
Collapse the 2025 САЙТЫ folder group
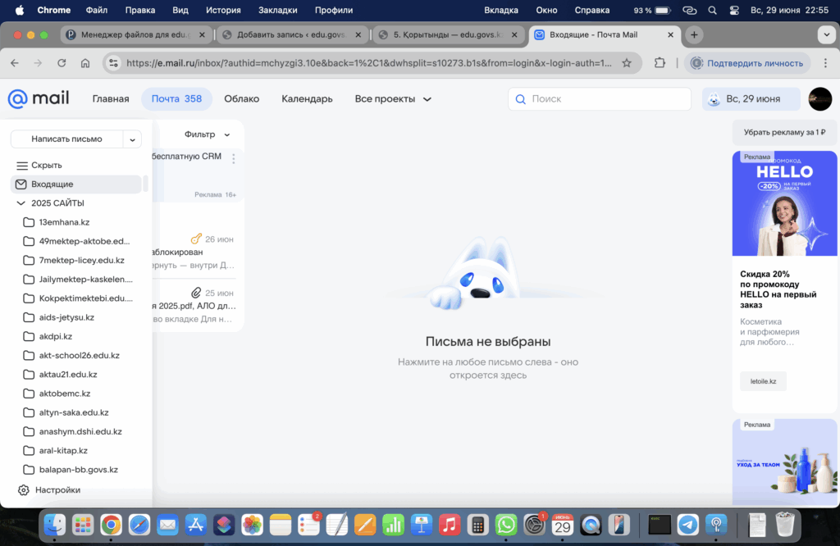(21, 203)
